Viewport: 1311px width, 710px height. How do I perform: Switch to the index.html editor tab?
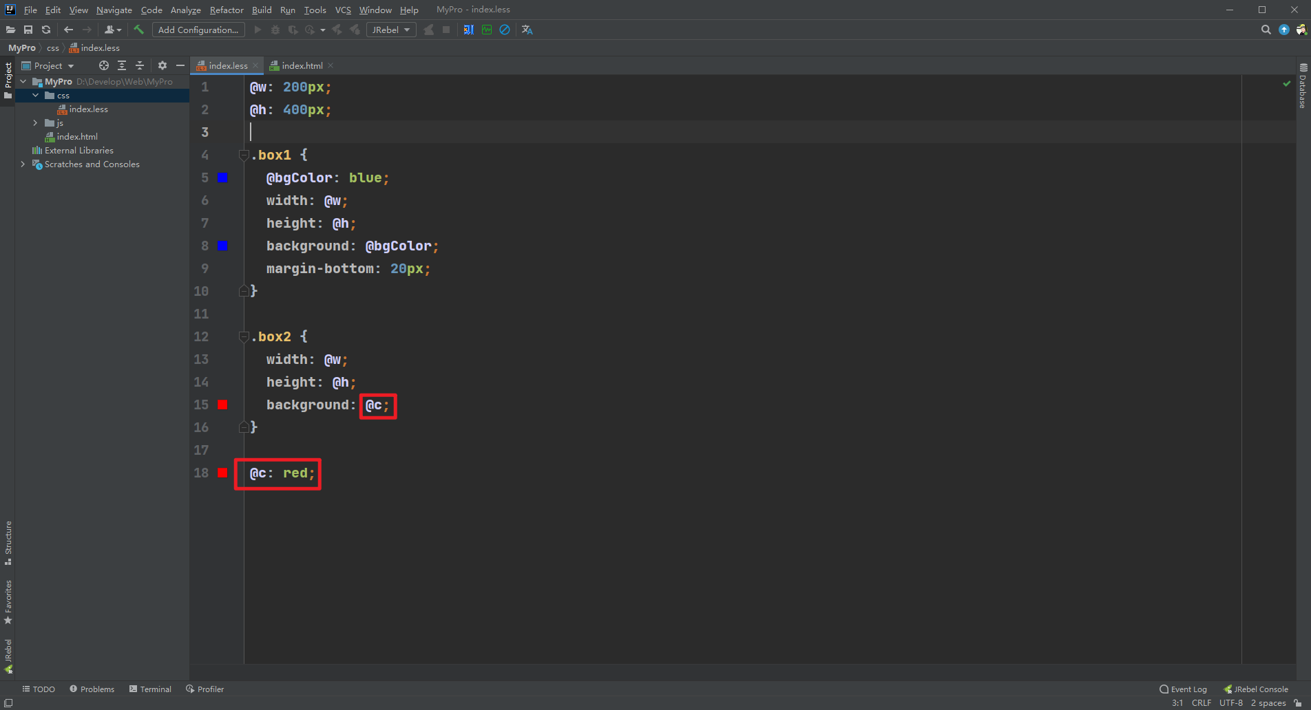(x=302, y=65)
